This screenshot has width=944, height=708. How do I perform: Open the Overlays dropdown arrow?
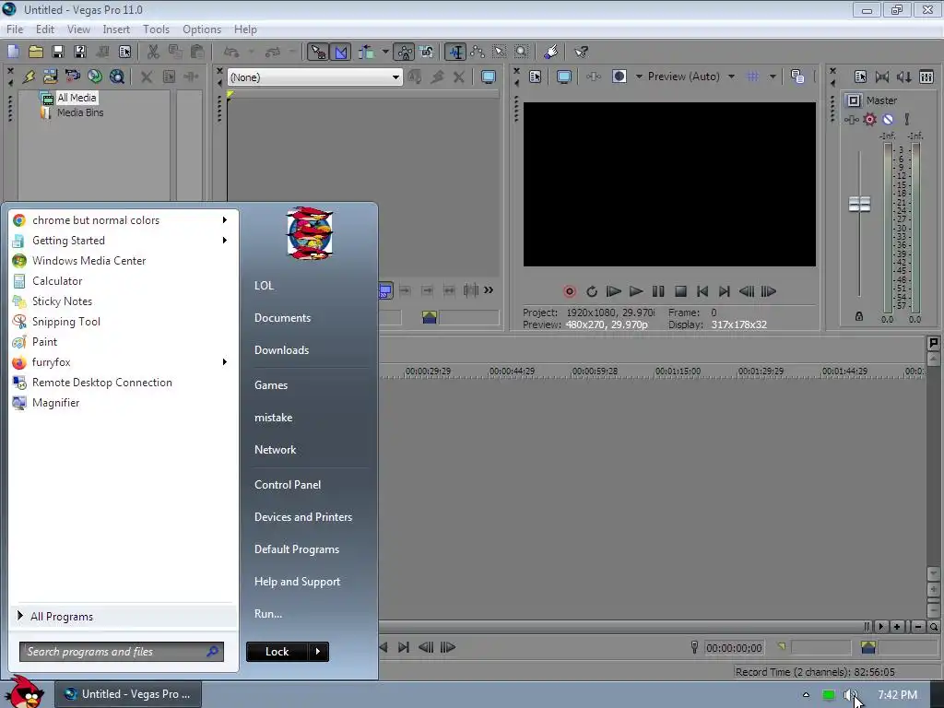pos(773,77)
